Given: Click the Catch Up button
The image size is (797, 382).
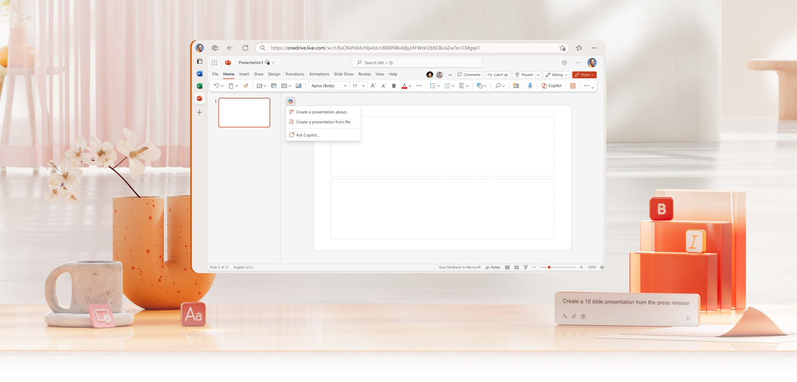Looking at the screenshot, I should coord(498,75).
